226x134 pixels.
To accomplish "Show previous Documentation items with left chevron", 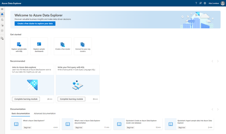I will point(212,110).
